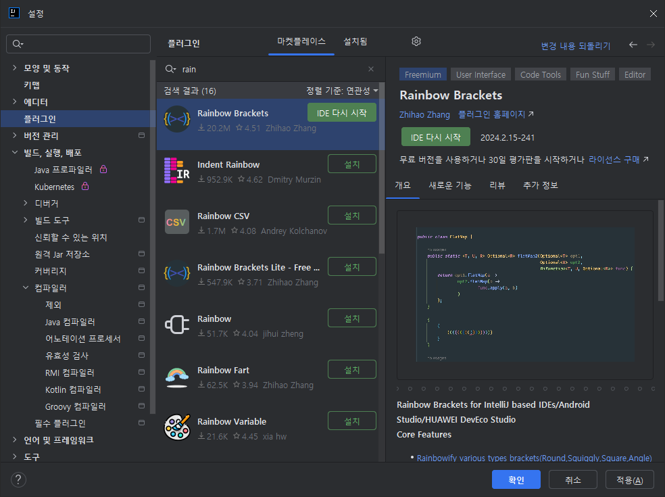Click the Rainbow Brackets plugin icon

(177, 119)
